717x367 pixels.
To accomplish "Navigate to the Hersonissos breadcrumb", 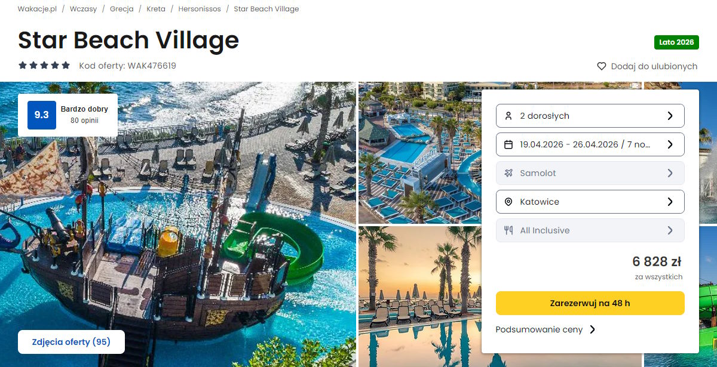I will 200,9.
